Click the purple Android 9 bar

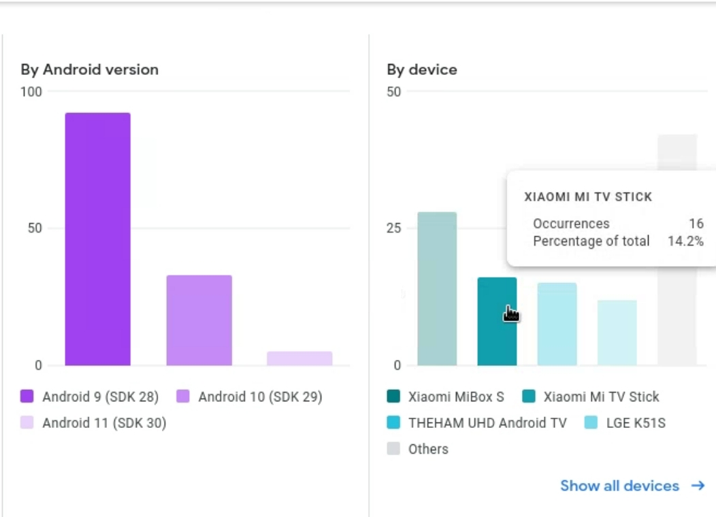pyautogui.click(x=97, y=238)
